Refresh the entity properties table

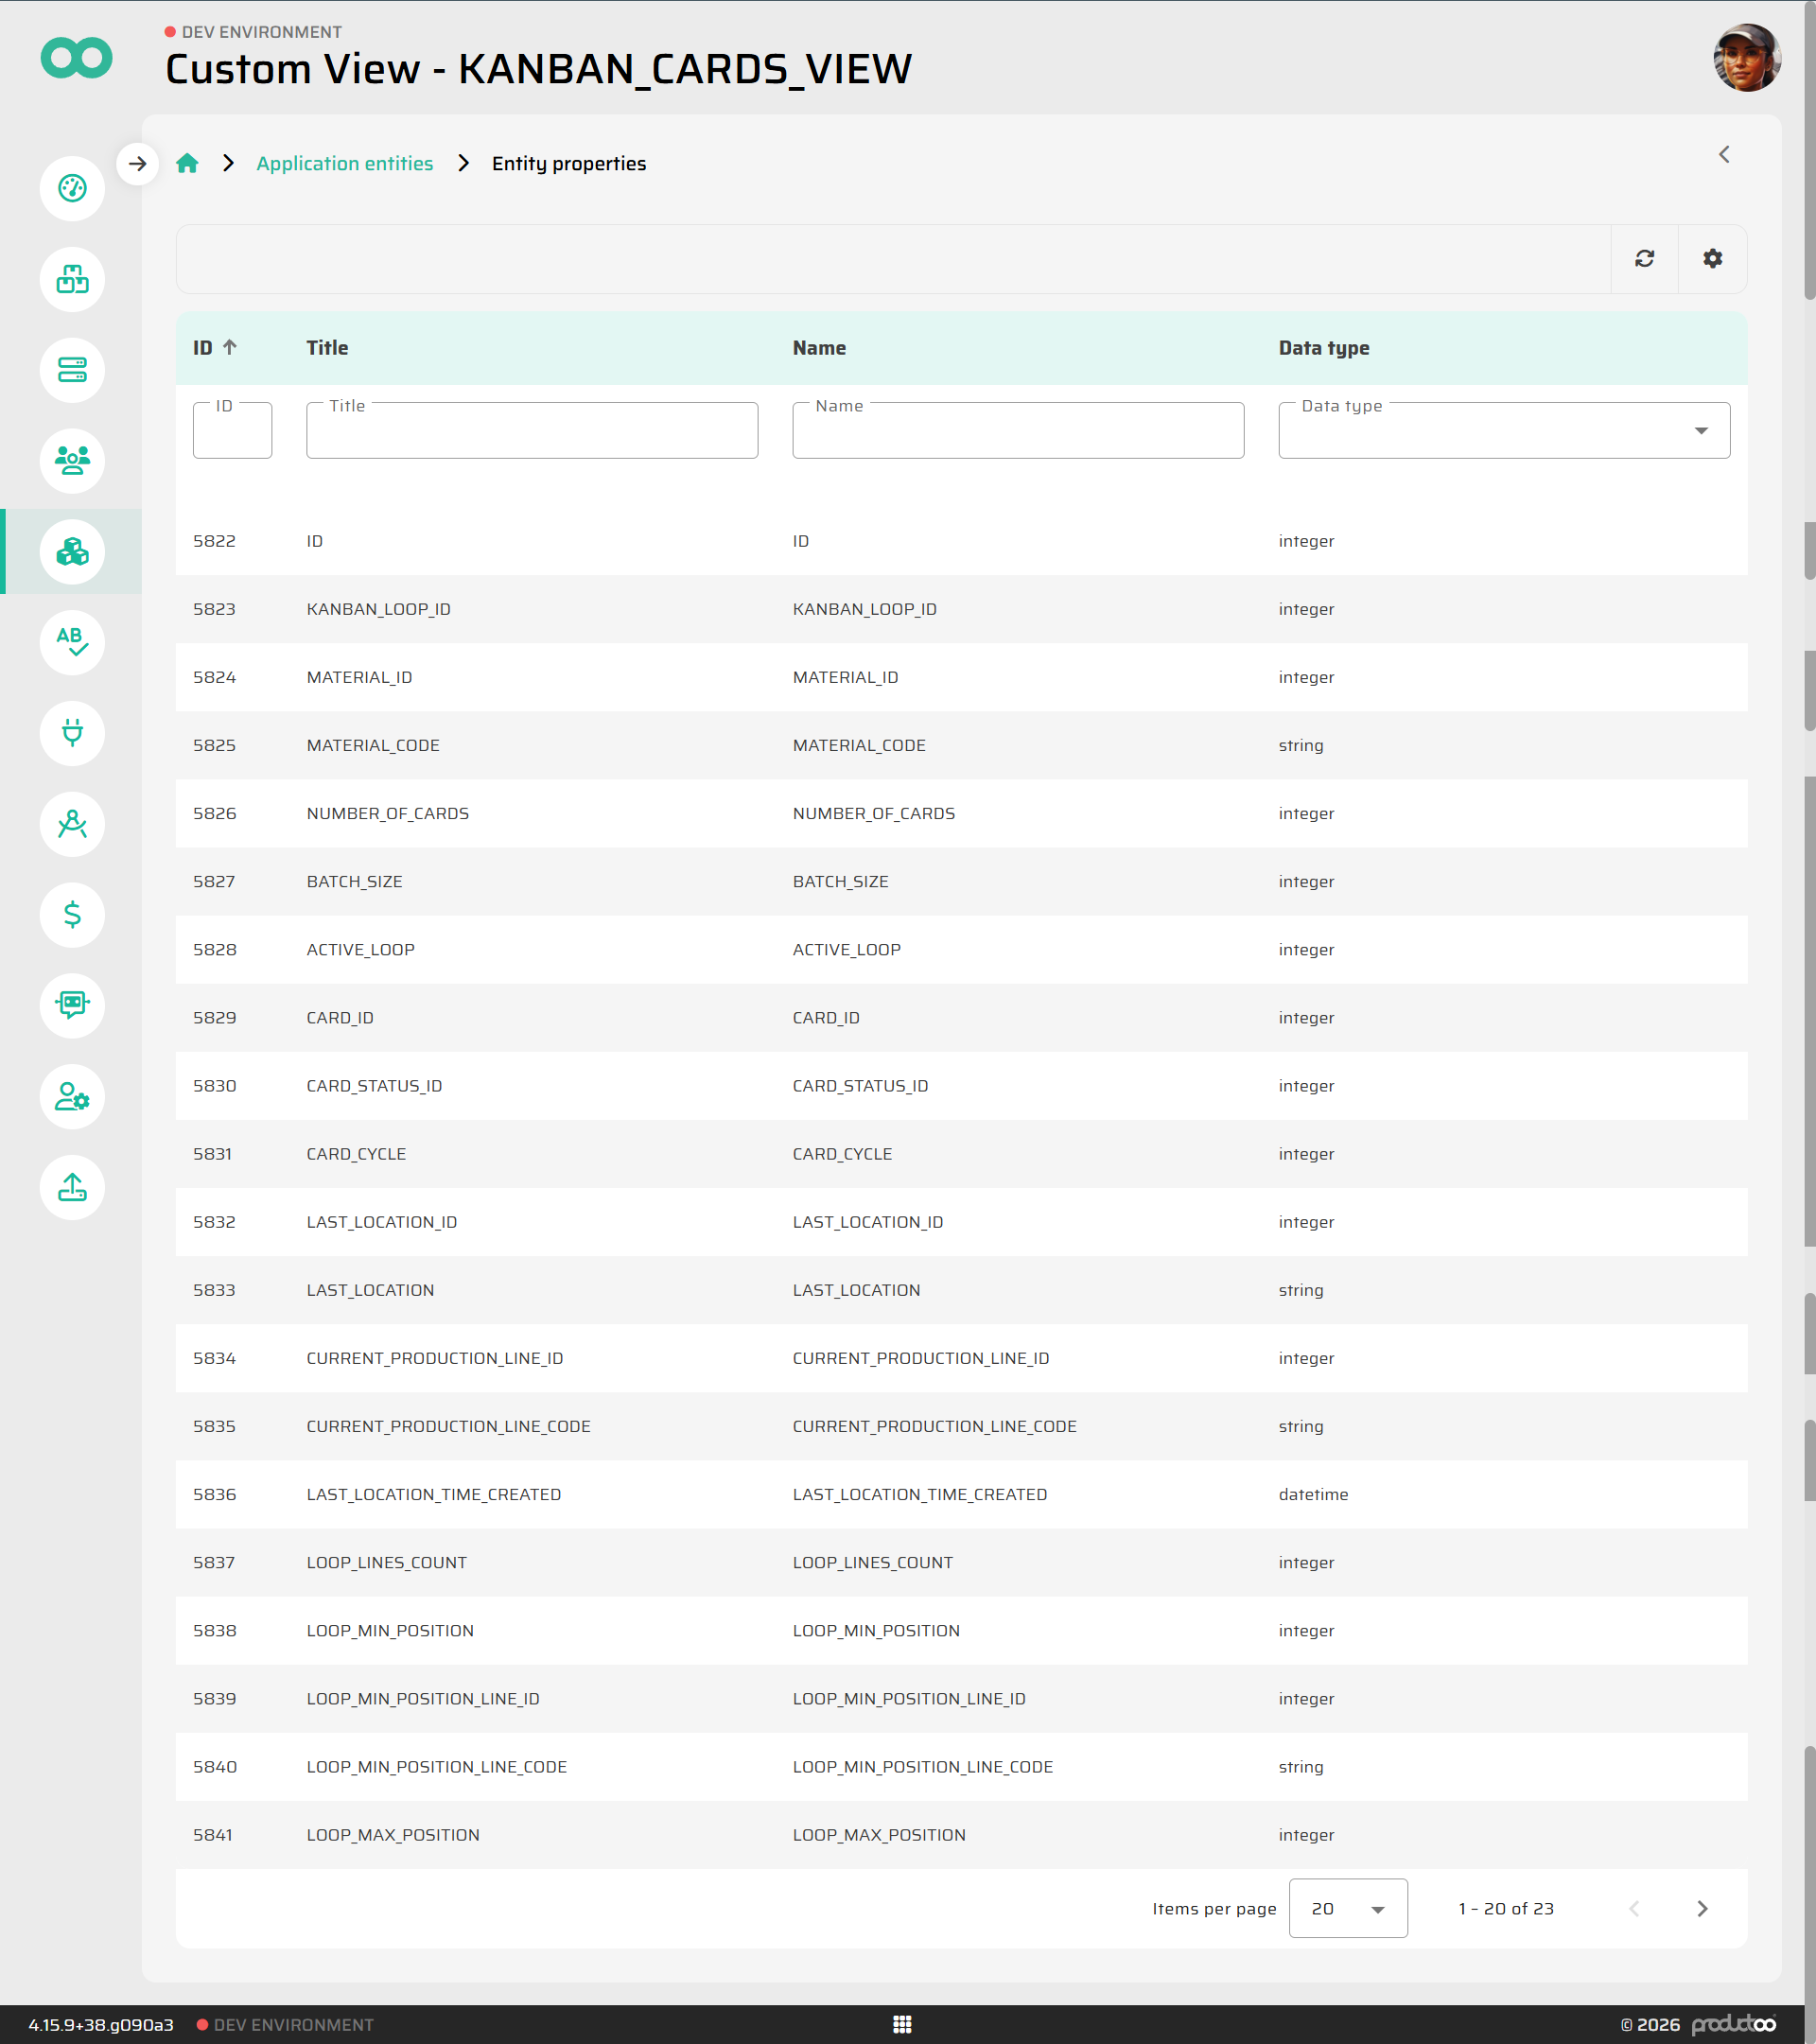click(x=1644, y=259)
